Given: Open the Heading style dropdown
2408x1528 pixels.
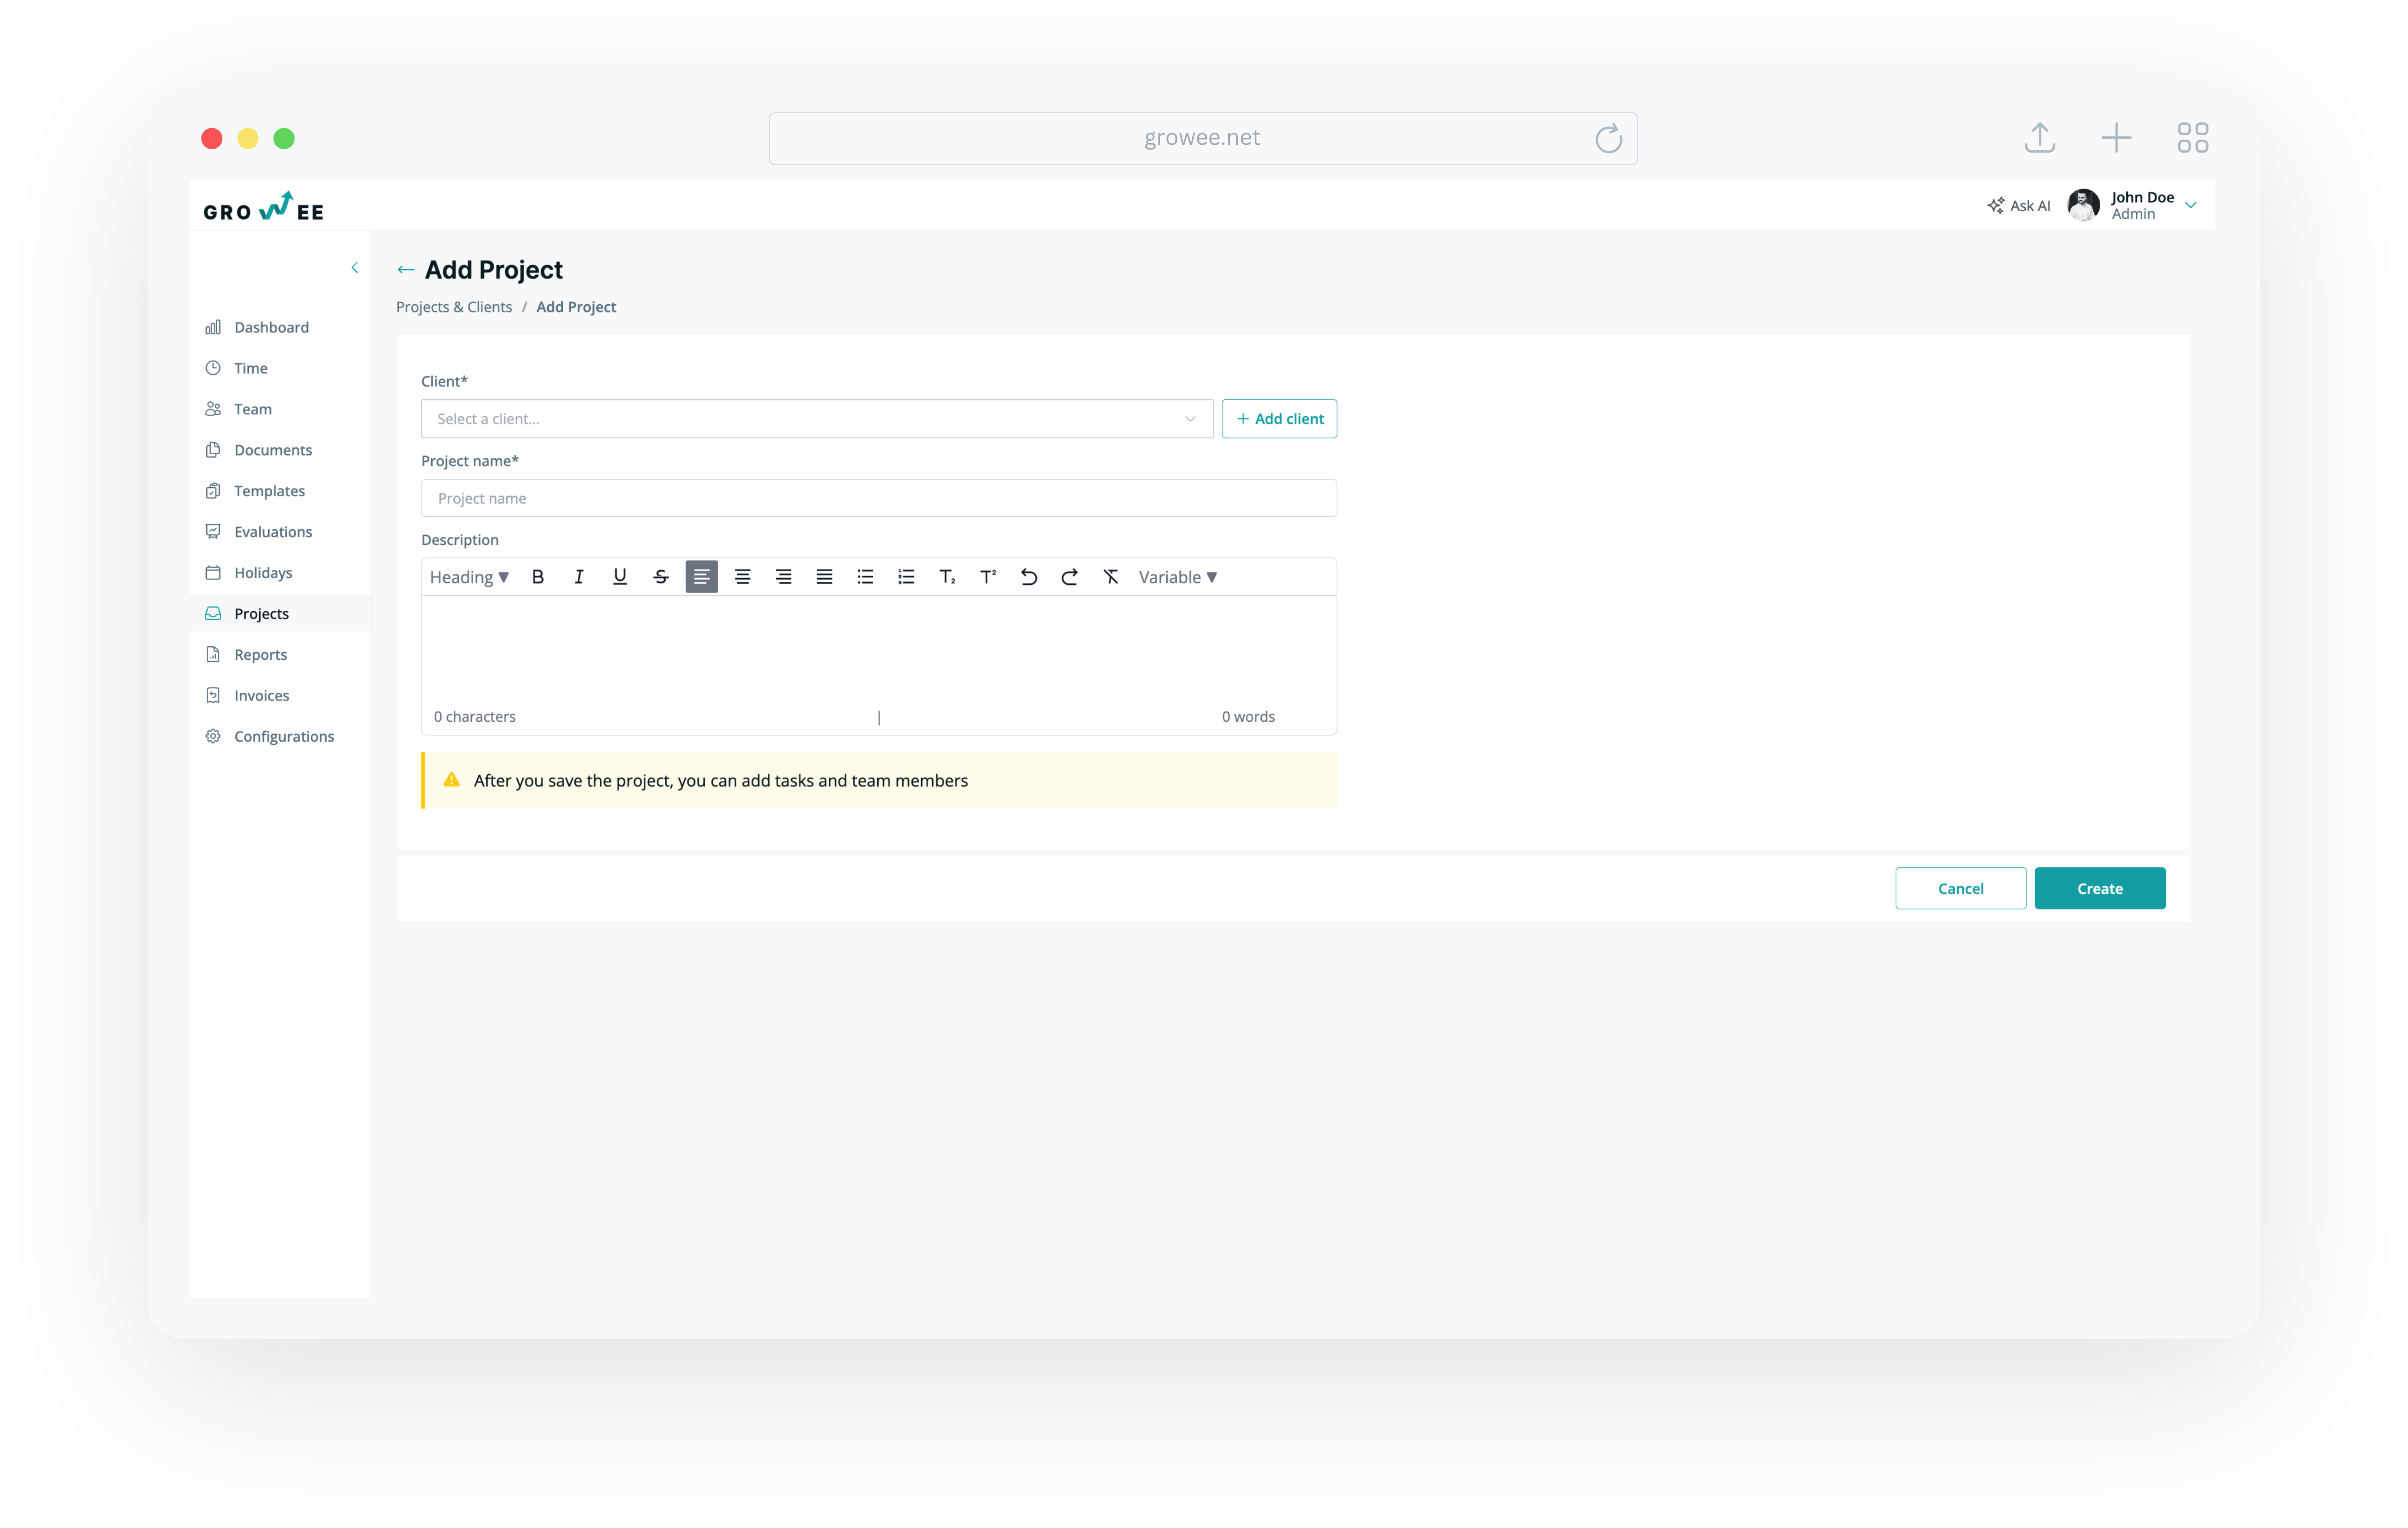Looking at the screenshot, I should [469, 577].
